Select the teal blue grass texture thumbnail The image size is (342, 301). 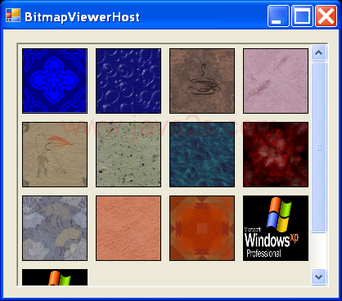tap(202, 155)
